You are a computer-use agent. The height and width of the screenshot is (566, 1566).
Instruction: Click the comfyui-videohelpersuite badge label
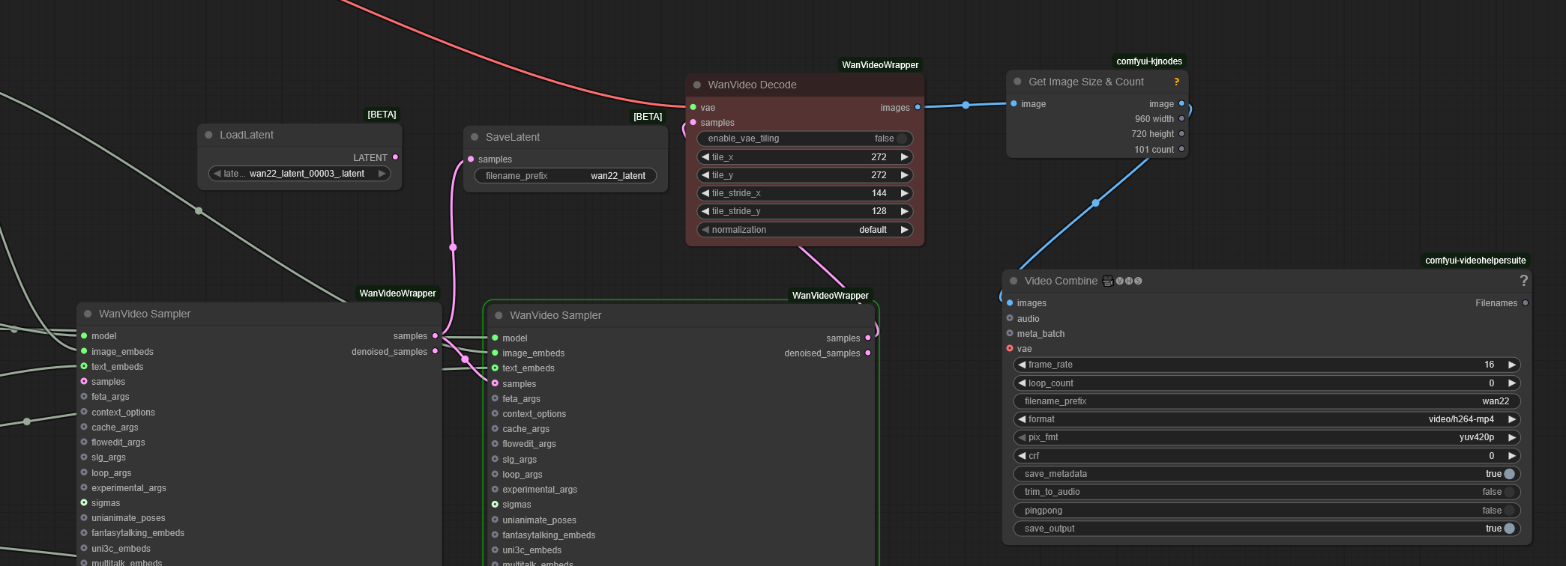click(x=1475, y=261)
